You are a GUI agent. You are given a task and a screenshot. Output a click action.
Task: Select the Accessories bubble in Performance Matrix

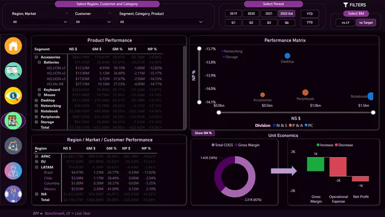[x=262, y=95]
